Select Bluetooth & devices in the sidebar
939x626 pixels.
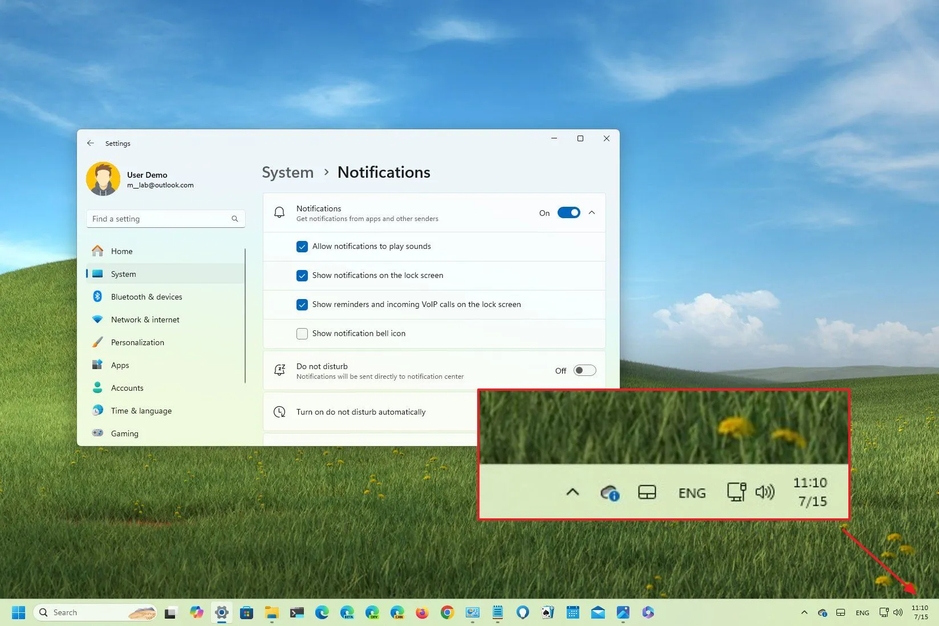click(146, 297)
